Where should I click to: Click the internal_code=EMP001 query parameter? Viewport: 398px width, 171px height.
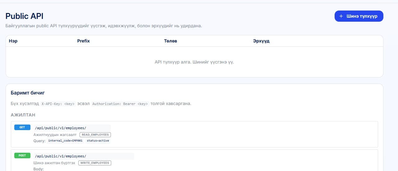[x=65, y=141]
